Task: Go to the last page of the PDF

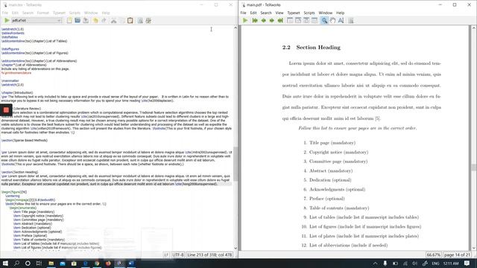Action: point(280,20)
